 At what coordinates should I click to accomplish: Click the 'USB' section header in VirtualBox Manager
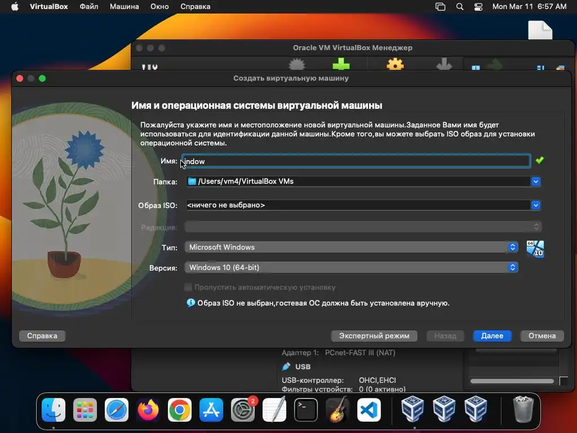pyautogui.click(x=303, y=366)
